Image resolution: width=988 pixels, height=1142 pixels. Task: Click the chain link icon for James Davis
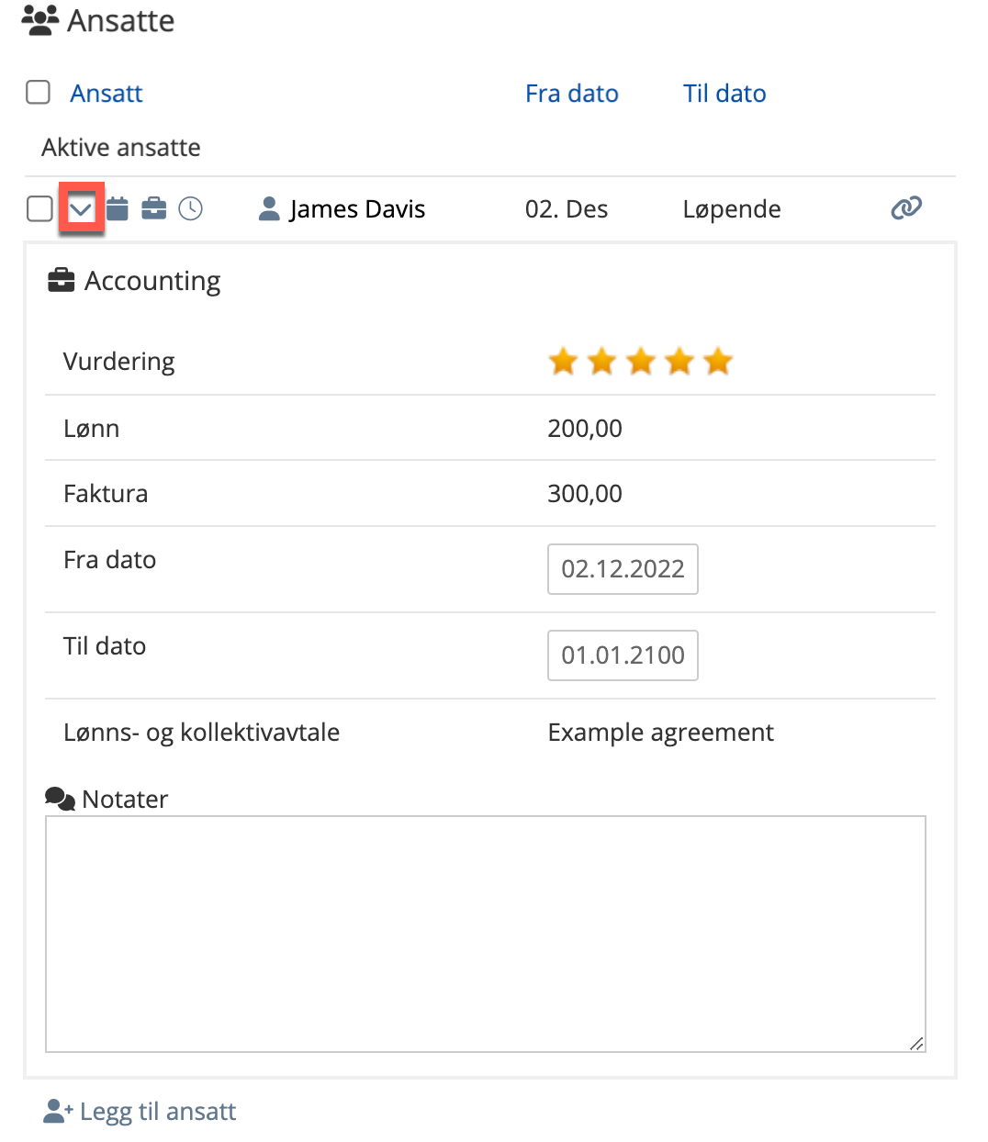tap(905, 208)
